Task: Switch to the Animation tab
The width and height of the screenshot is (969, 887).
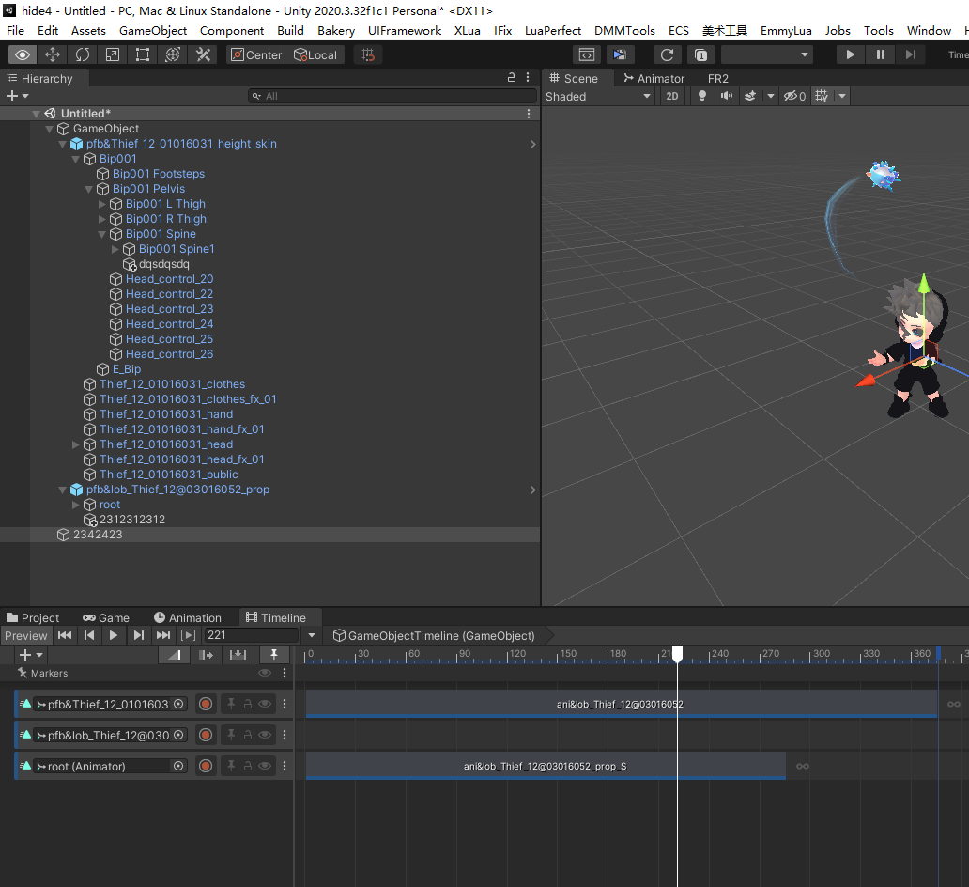Action: 187,618
